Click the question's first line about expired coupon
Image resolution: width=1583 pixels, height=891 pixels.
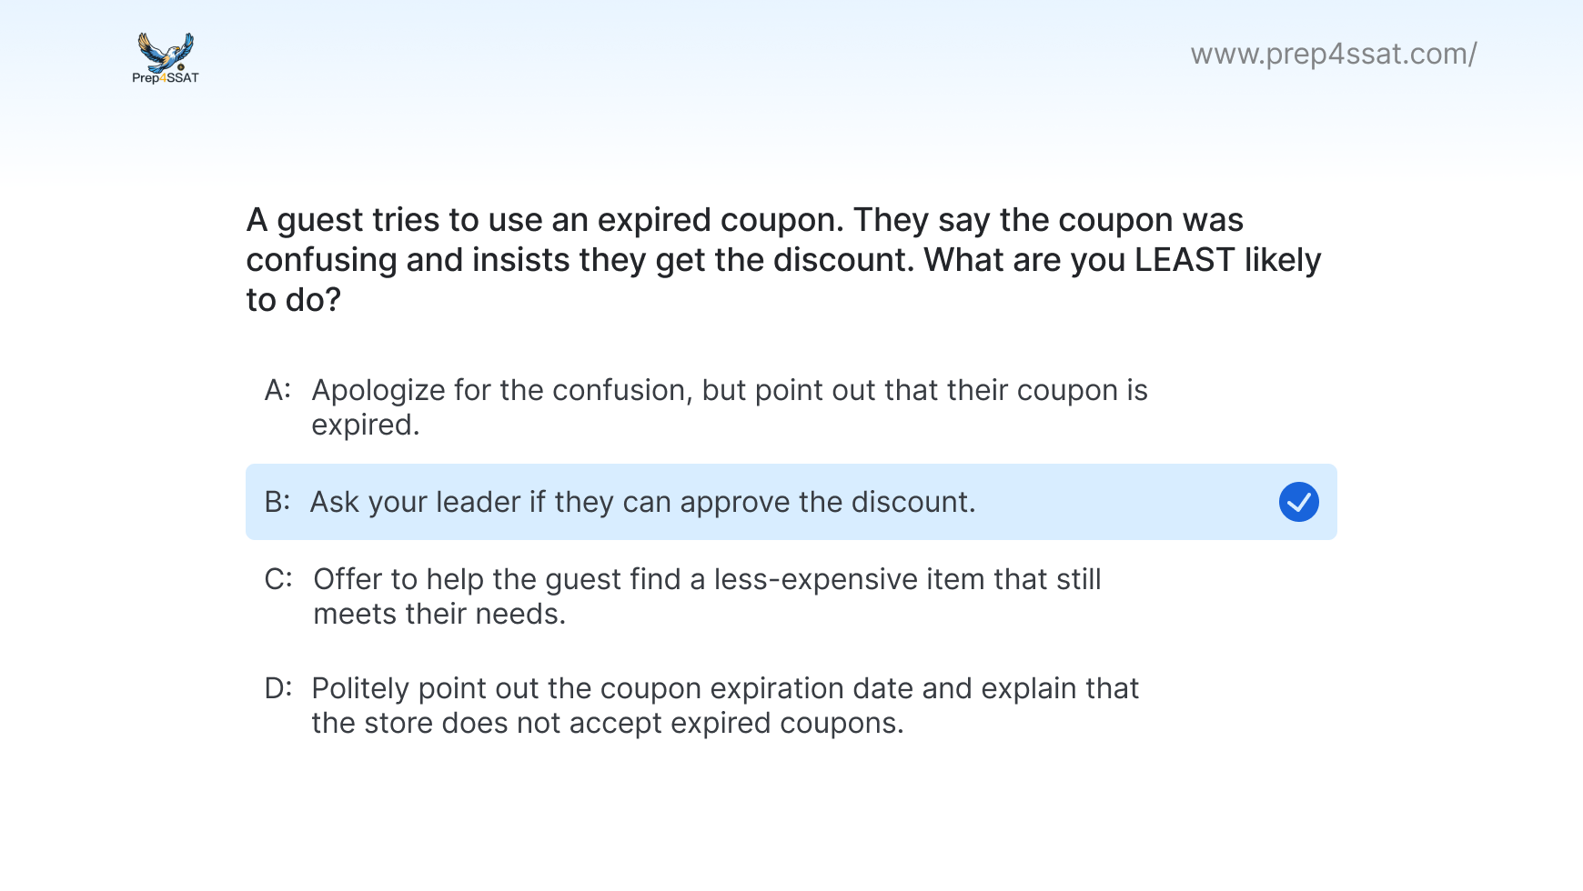pos(744,220)
